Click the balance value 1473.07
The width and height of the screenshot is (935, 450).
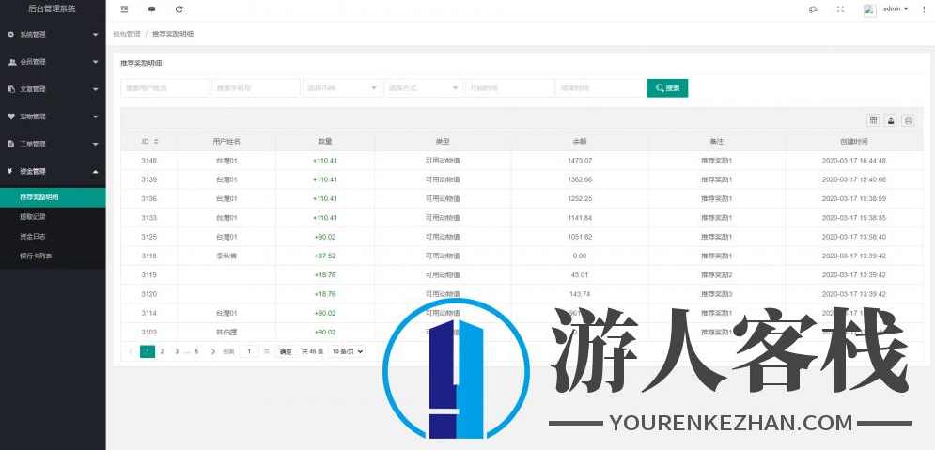tap(580, 161)
